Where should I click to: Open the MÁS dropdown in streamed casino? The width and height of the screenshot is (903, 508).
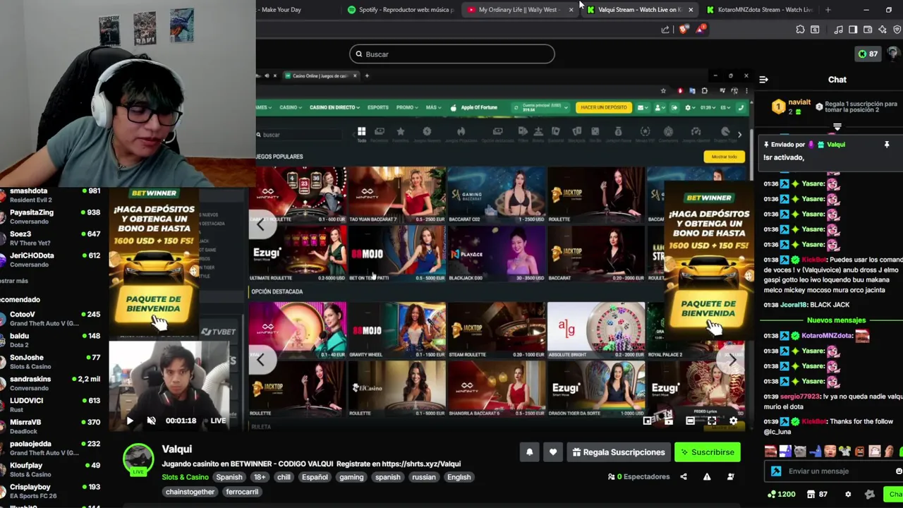tap(433, 107)
